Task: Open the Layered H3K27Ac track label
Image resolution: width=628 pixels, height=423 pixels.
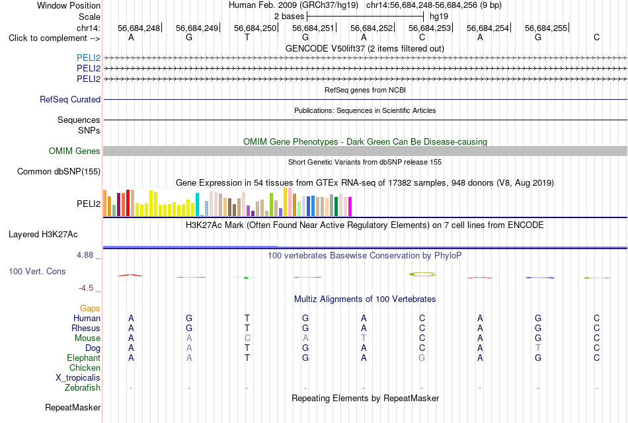Action: point(43,235)
